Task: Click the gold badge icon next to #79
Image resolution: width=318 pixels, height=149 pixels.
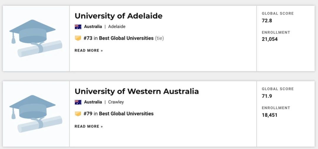Action: coord(78,114)
